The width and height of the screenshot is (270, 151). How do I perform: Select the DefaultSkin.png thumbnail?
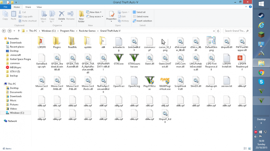(x=211, y=41)
